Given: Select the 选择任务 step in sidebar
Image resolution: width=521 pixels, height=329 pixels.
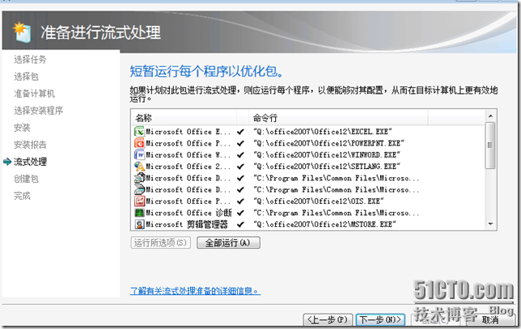Looking at the screenshot, I should tap(30, 60).
